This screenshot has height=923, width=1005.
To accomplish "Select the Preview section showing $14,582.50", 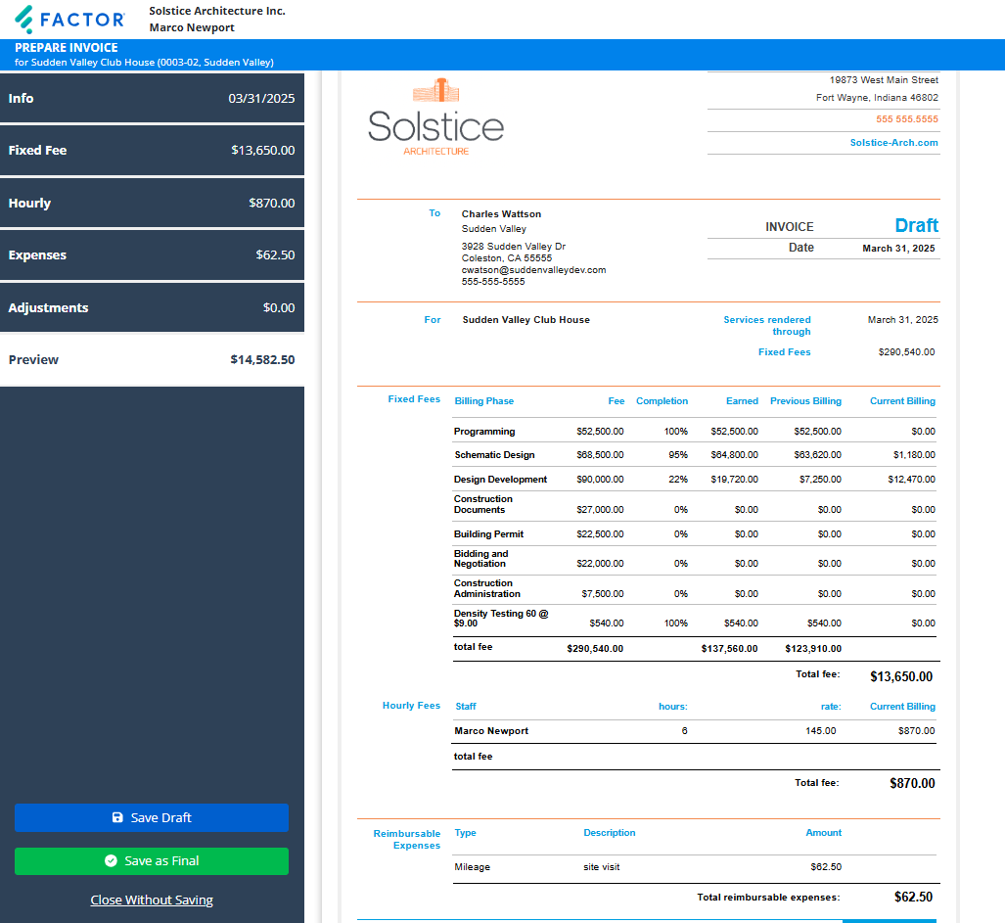I will (x=152, y=359).
